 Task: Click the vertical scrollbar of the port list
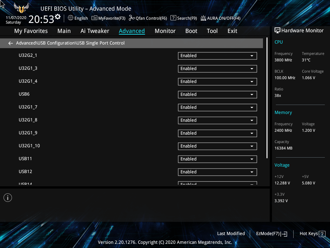tap(267, 98)
